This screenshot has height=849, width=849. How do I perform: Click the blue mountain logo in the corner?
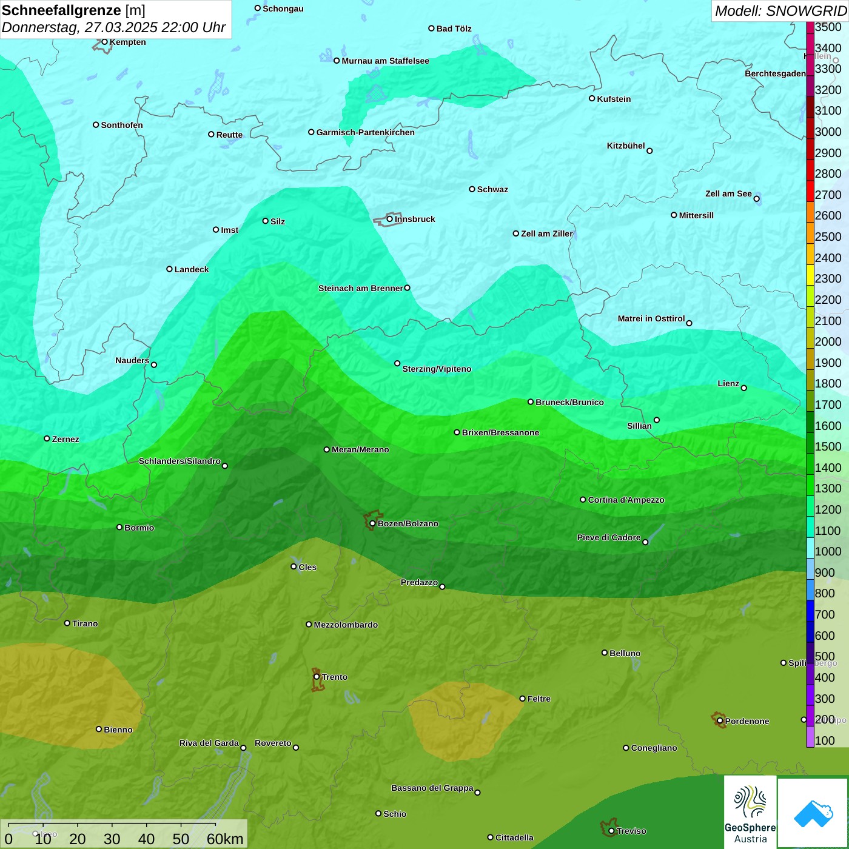[813, 813]
